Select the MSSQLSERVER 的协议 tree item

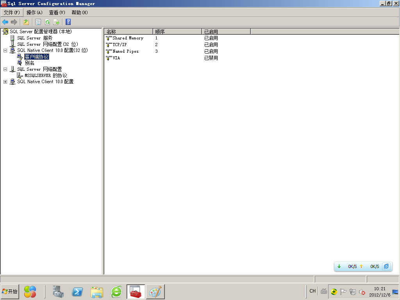[x=46, y=75]
